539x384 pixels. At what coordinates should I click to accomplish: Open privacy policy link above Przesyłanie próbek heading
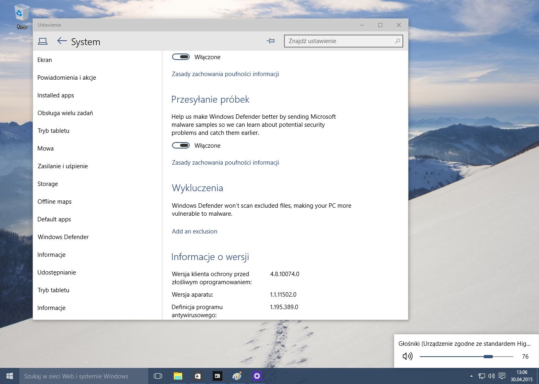pos(226,74)
